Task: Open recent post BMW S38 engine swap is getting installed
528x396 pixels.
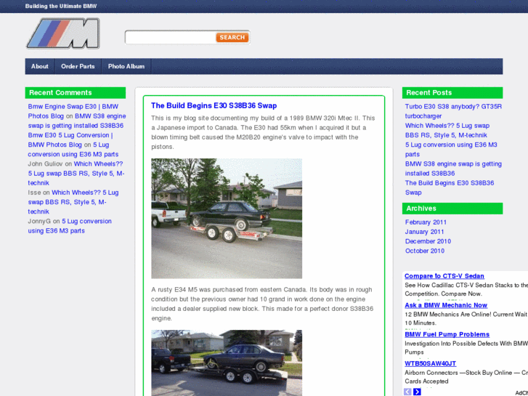Action: click(x=453, y=169)
